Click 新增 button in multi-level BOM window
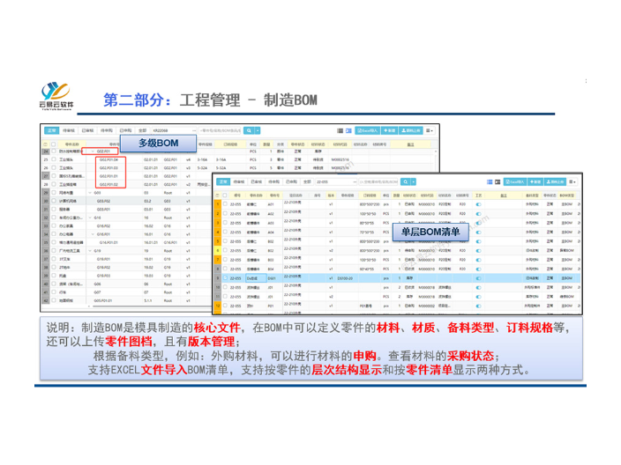The image size is (621, 465). (389, 130)
